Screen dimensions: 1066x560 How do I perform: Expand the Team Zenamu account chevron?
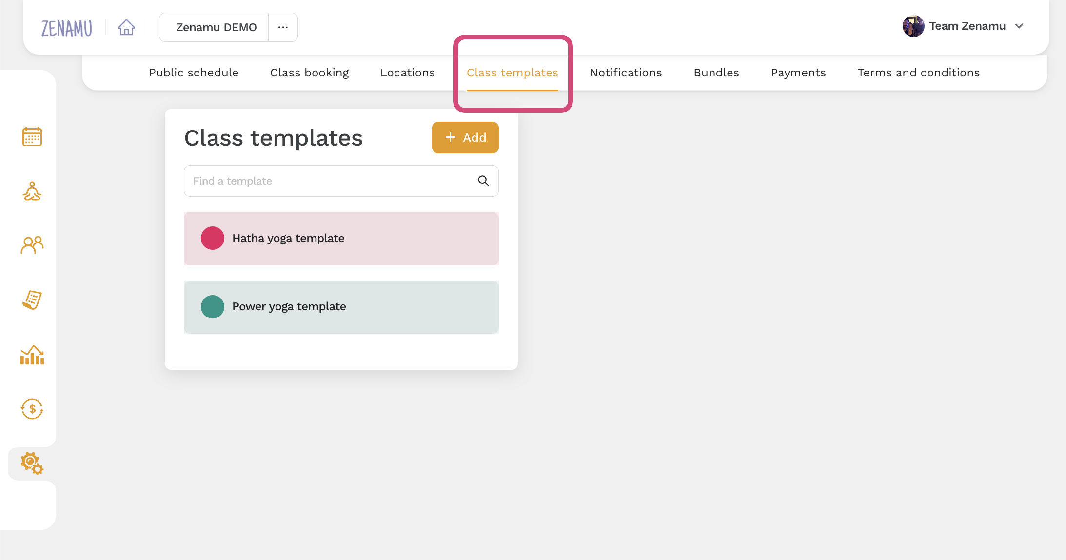[x=1019, y=26]
